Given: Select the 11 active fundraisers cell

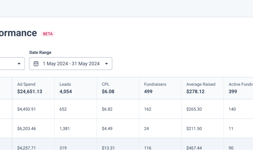Looking at the screenshot, I should pos(231,129).
